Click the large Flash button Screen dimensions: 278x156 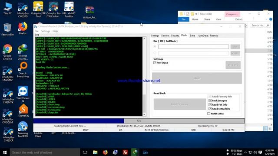point(197,78)
